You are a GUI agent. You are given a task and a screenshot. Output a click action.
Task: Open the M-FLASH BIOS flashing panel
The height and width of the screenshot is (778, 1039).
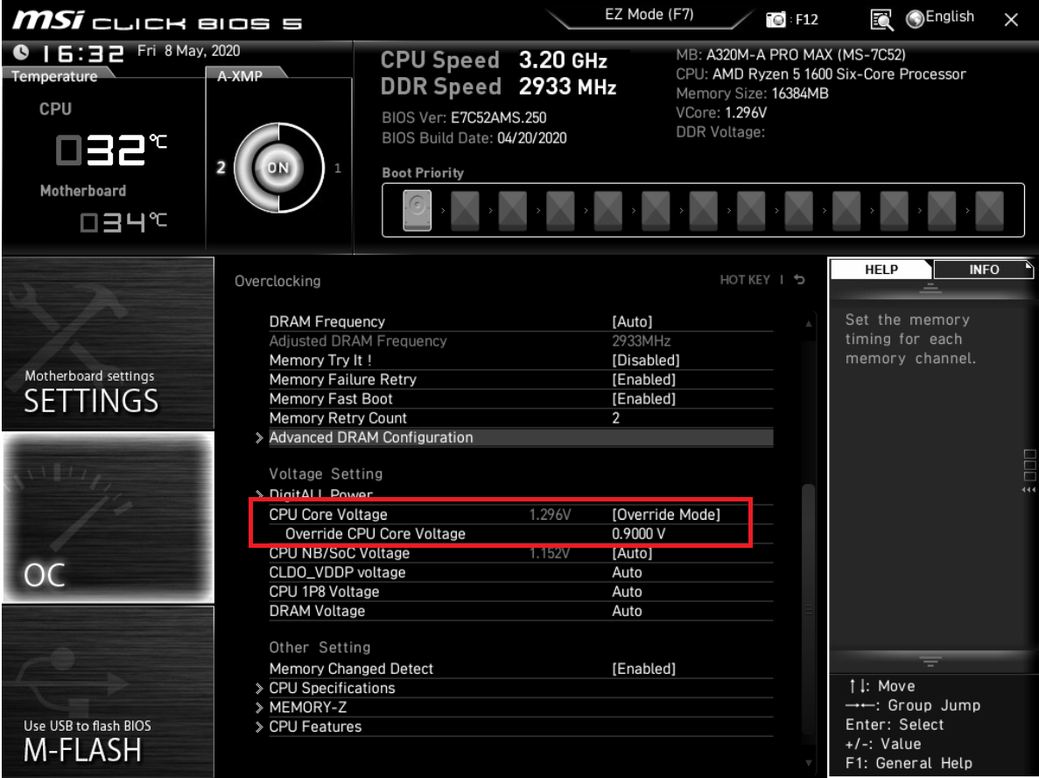point(108,691)
